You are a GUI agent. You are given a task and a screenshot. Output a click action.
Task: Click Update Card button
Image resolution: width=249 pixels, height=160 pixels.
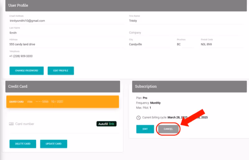pos(54,144)
